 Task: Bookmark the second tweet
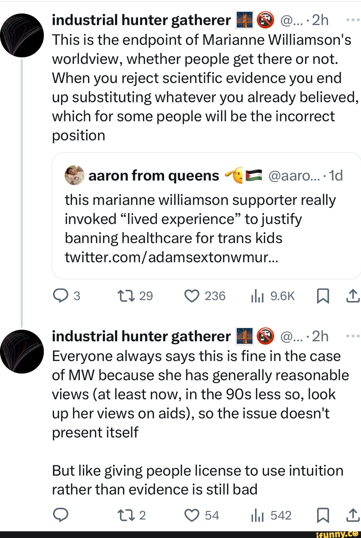point(323,515)
